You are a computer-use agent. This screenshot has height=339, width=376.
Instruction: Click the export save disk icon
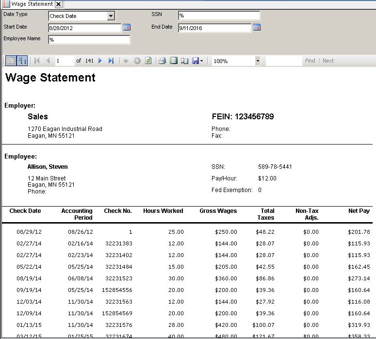coord(196,61)
